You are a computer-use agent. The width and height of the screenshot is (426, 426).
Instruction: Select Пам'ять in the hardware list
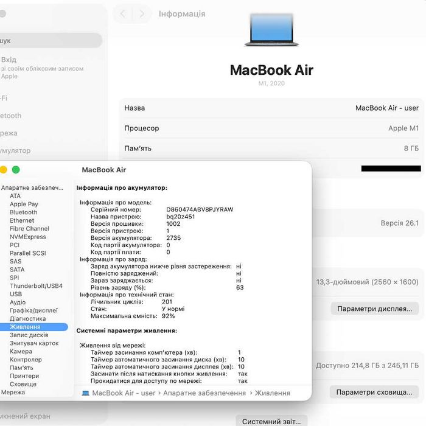tap(21, 368)
